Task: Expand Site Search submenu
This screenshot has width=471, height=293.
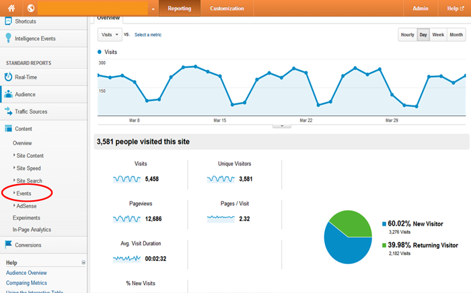Action: pos(29,181)
